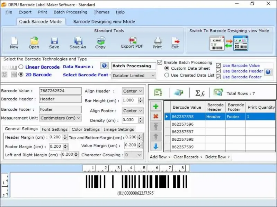Image resolution: width=277 pixels, height=207 pixels.
Task: Click the move-to-top gray arrow icon
Action: point(156,126)
